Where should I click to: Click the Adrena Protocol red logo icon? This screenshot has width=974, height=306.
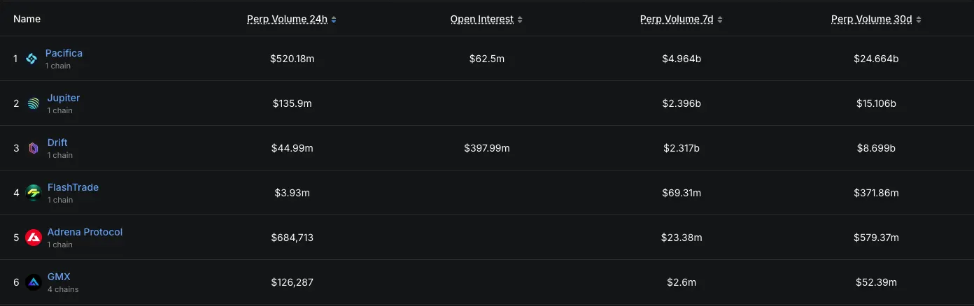34,238
